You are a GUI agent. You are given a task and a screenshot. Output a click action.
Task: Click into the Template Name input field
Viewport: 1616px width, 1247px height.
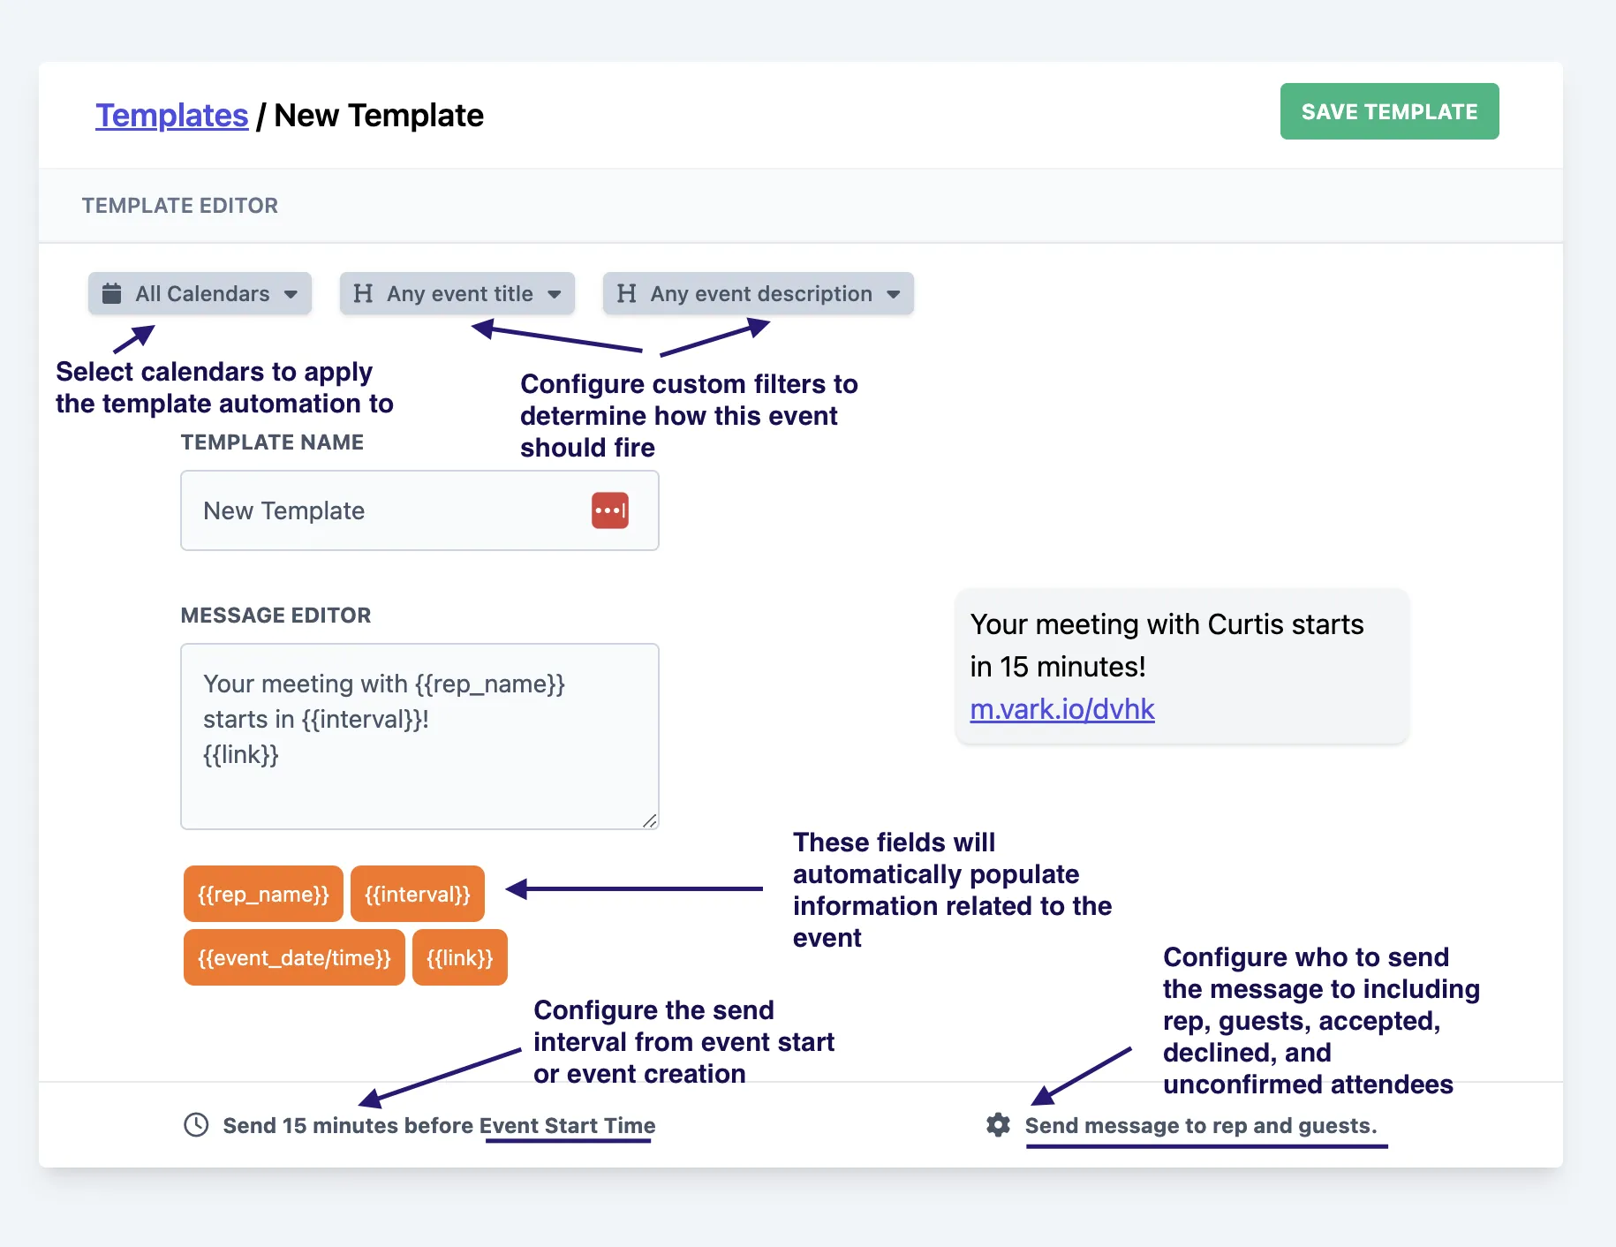tap(389, 510)
